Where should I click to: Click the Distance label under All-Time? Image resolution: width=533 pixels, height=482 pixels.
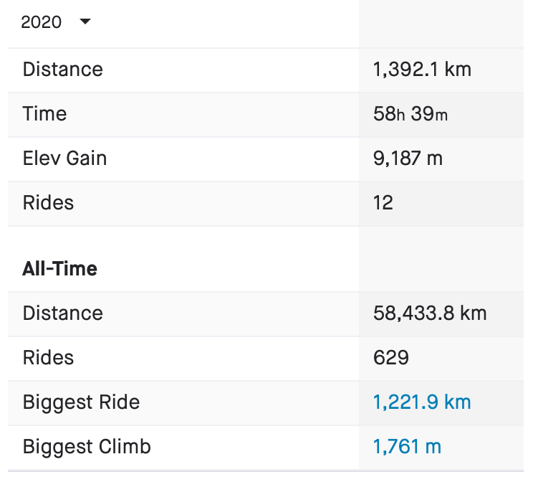point(63,313)
